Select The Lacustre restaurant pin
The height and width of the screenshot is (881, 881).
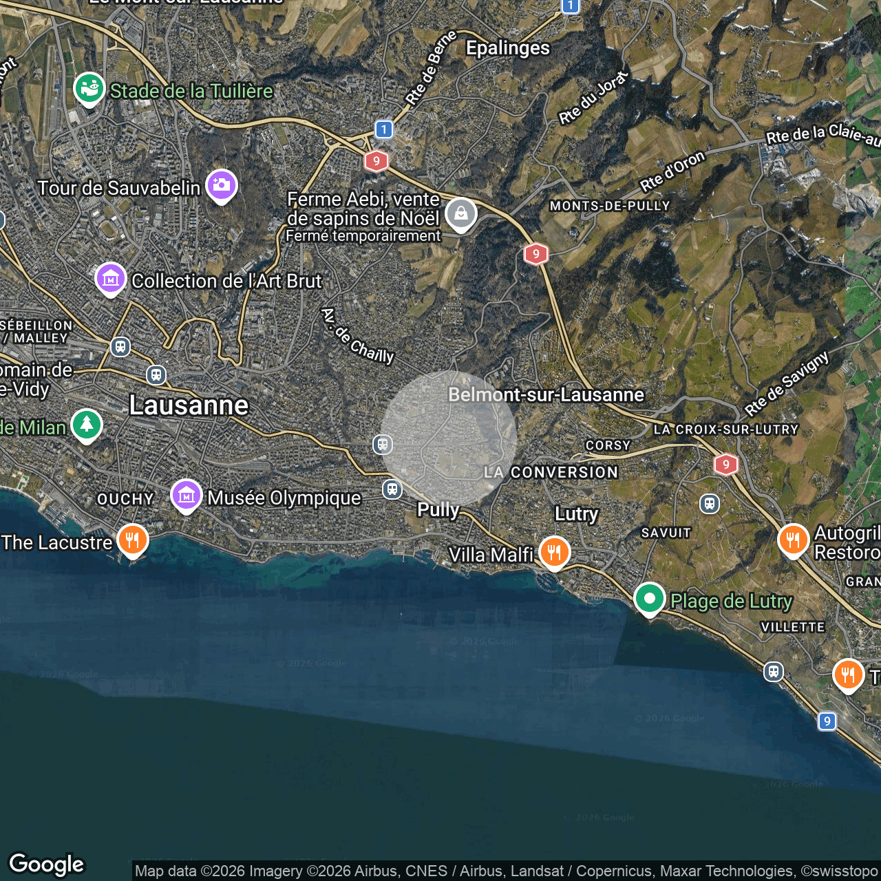tap(132, 540)
